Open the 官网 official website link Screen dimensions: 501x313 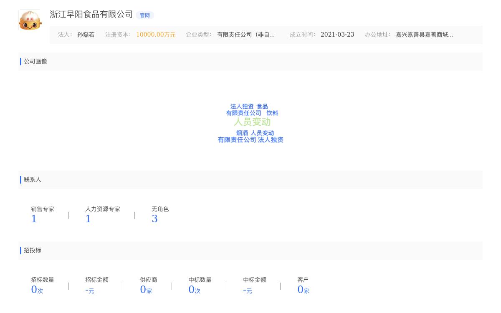tap(145, 15)
